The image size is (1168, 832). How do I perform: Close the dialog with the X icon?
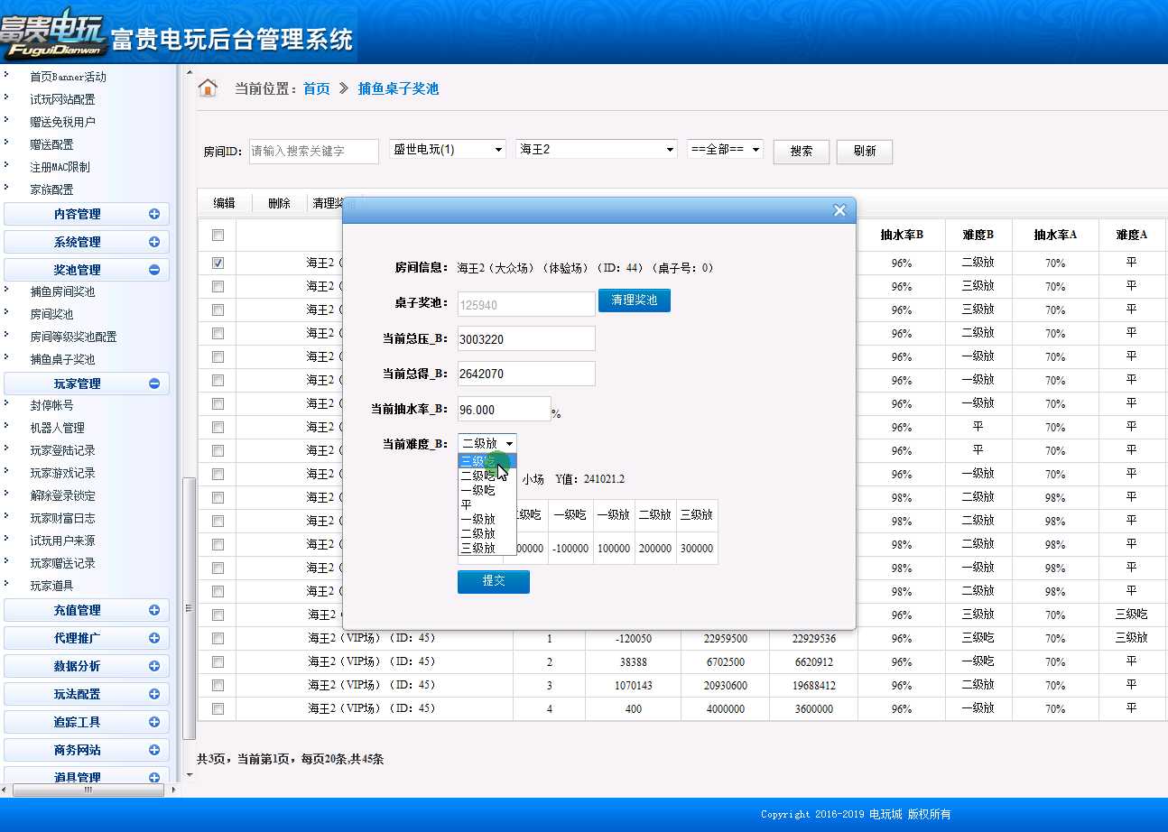(x=839, y=210)
